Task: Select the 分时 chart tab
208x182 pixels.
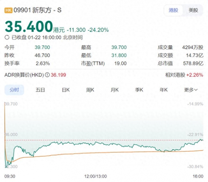Action: point(14,90)
